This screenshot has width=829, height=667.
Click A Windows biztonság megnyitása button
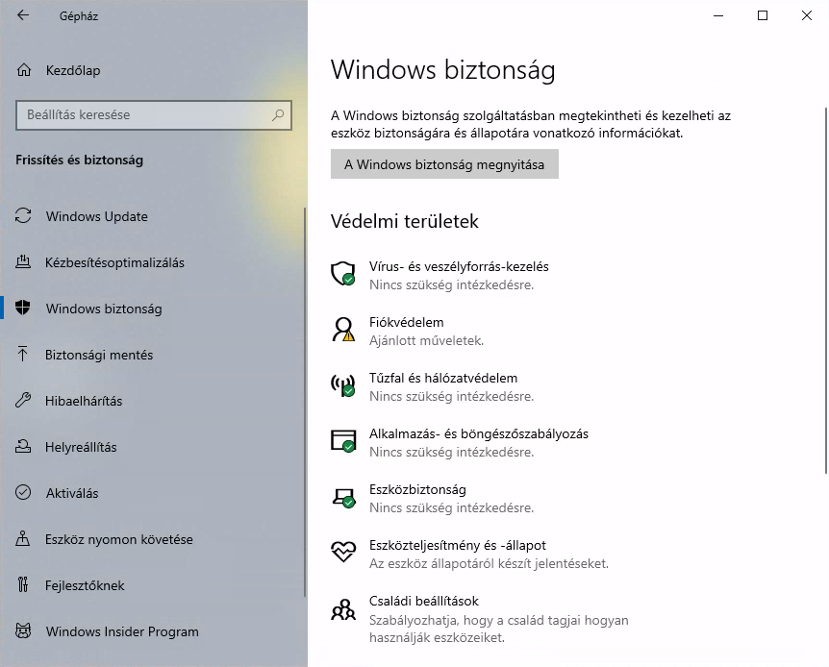pyautogui.click(x=444, y=163)
